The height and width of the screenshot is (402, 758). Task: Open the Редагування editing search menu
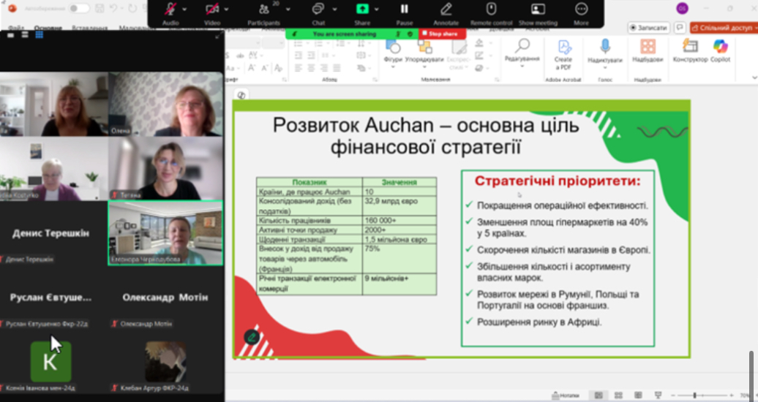tap(522, 53)
